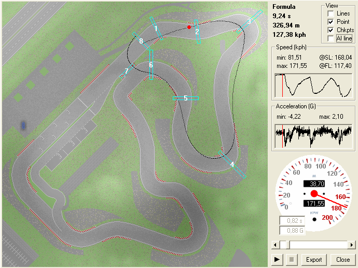Select checkpoint 3 marker on the track

[x=249, y=21]
